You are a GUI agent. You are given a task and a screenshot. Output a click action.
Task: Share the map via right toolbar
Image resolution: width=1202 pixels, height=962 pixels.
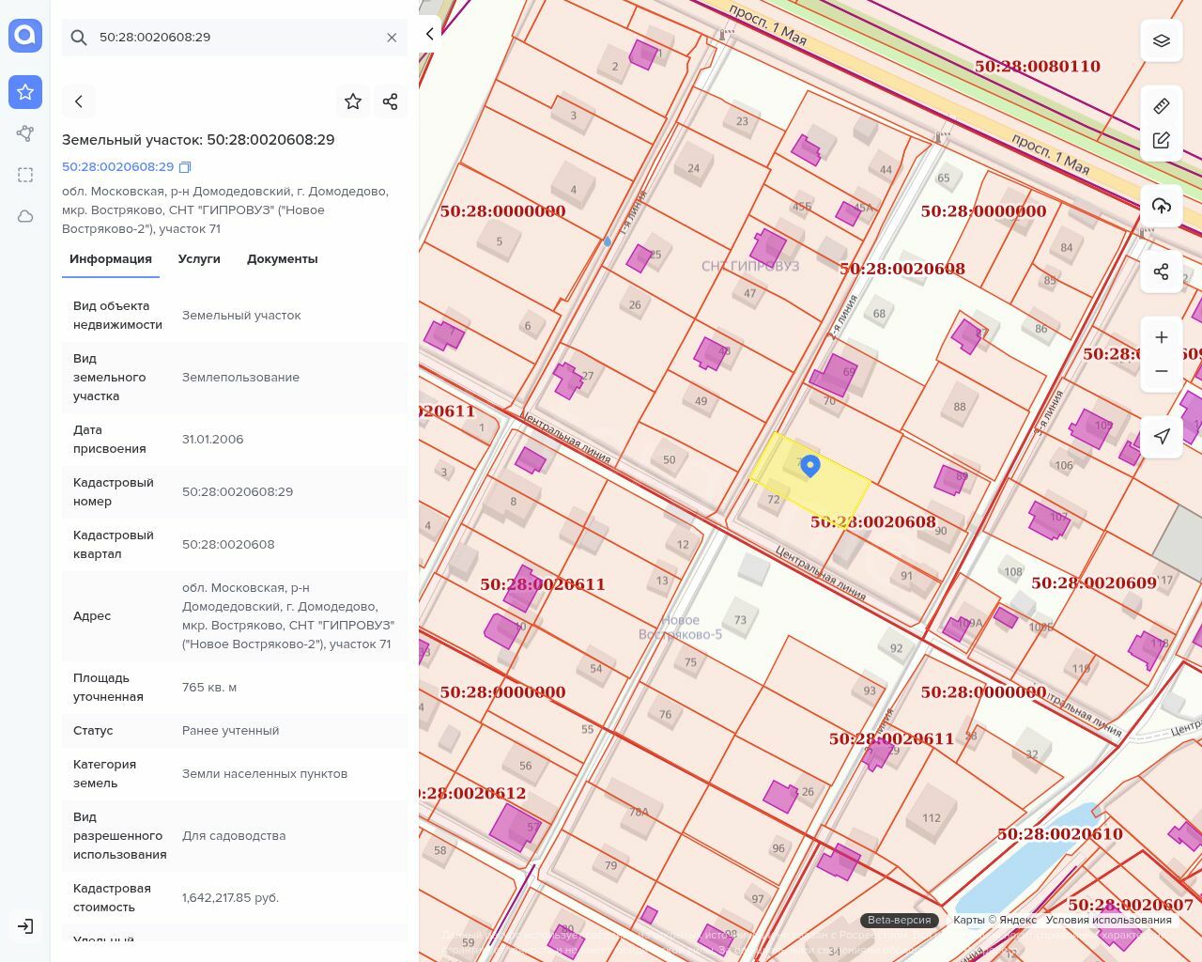[x=1162, y=272]
